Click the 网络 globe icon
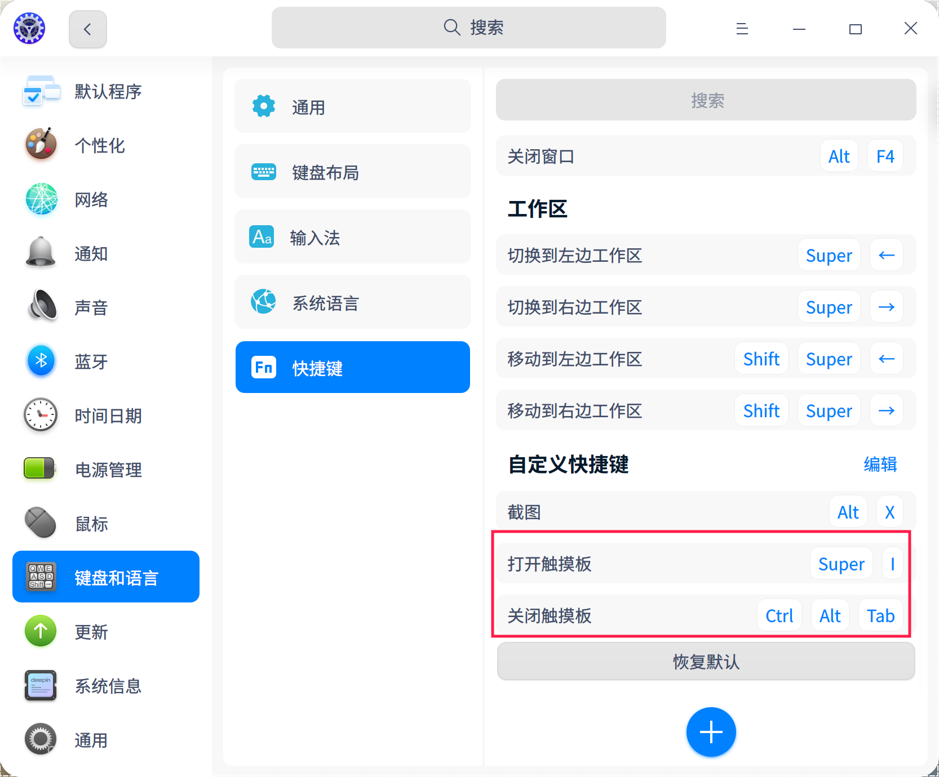The image size is (939, 777). click(41, 199)
